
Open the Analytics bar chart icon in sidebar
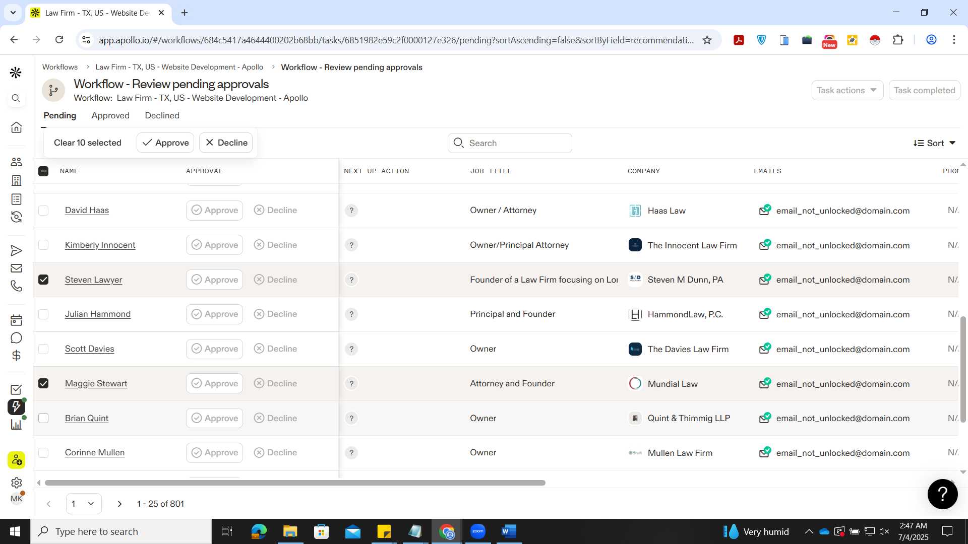(x=16, y=424)
